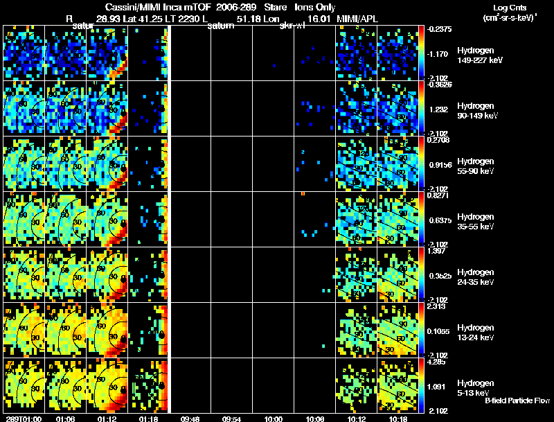Select the 24-35 keV image panel at 10:18
Viewport: 554px width, 422px height.
coord(397,274)
